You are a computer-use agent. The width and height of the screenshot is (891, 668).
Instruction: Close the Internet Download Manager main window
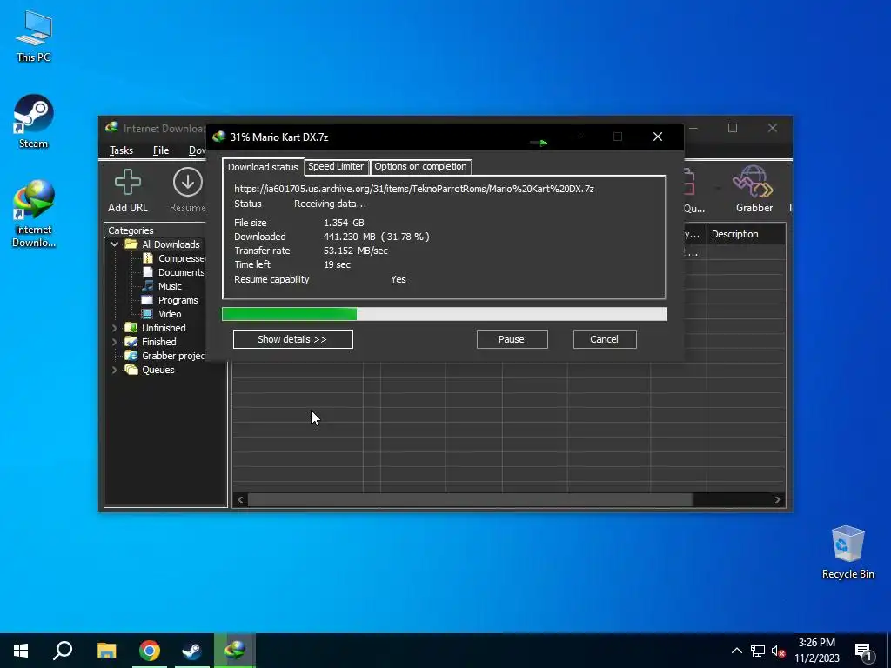coord(773,129)
